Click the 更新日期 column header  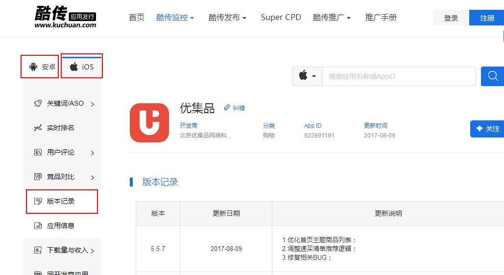click(226, 213)
